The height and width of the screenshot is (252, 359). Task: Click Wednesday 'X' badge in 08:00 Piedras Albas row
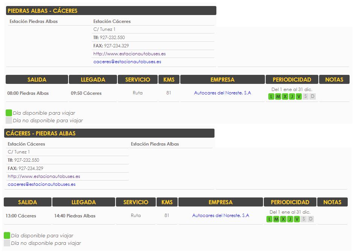pyautogui.click(x=285, y=97)
